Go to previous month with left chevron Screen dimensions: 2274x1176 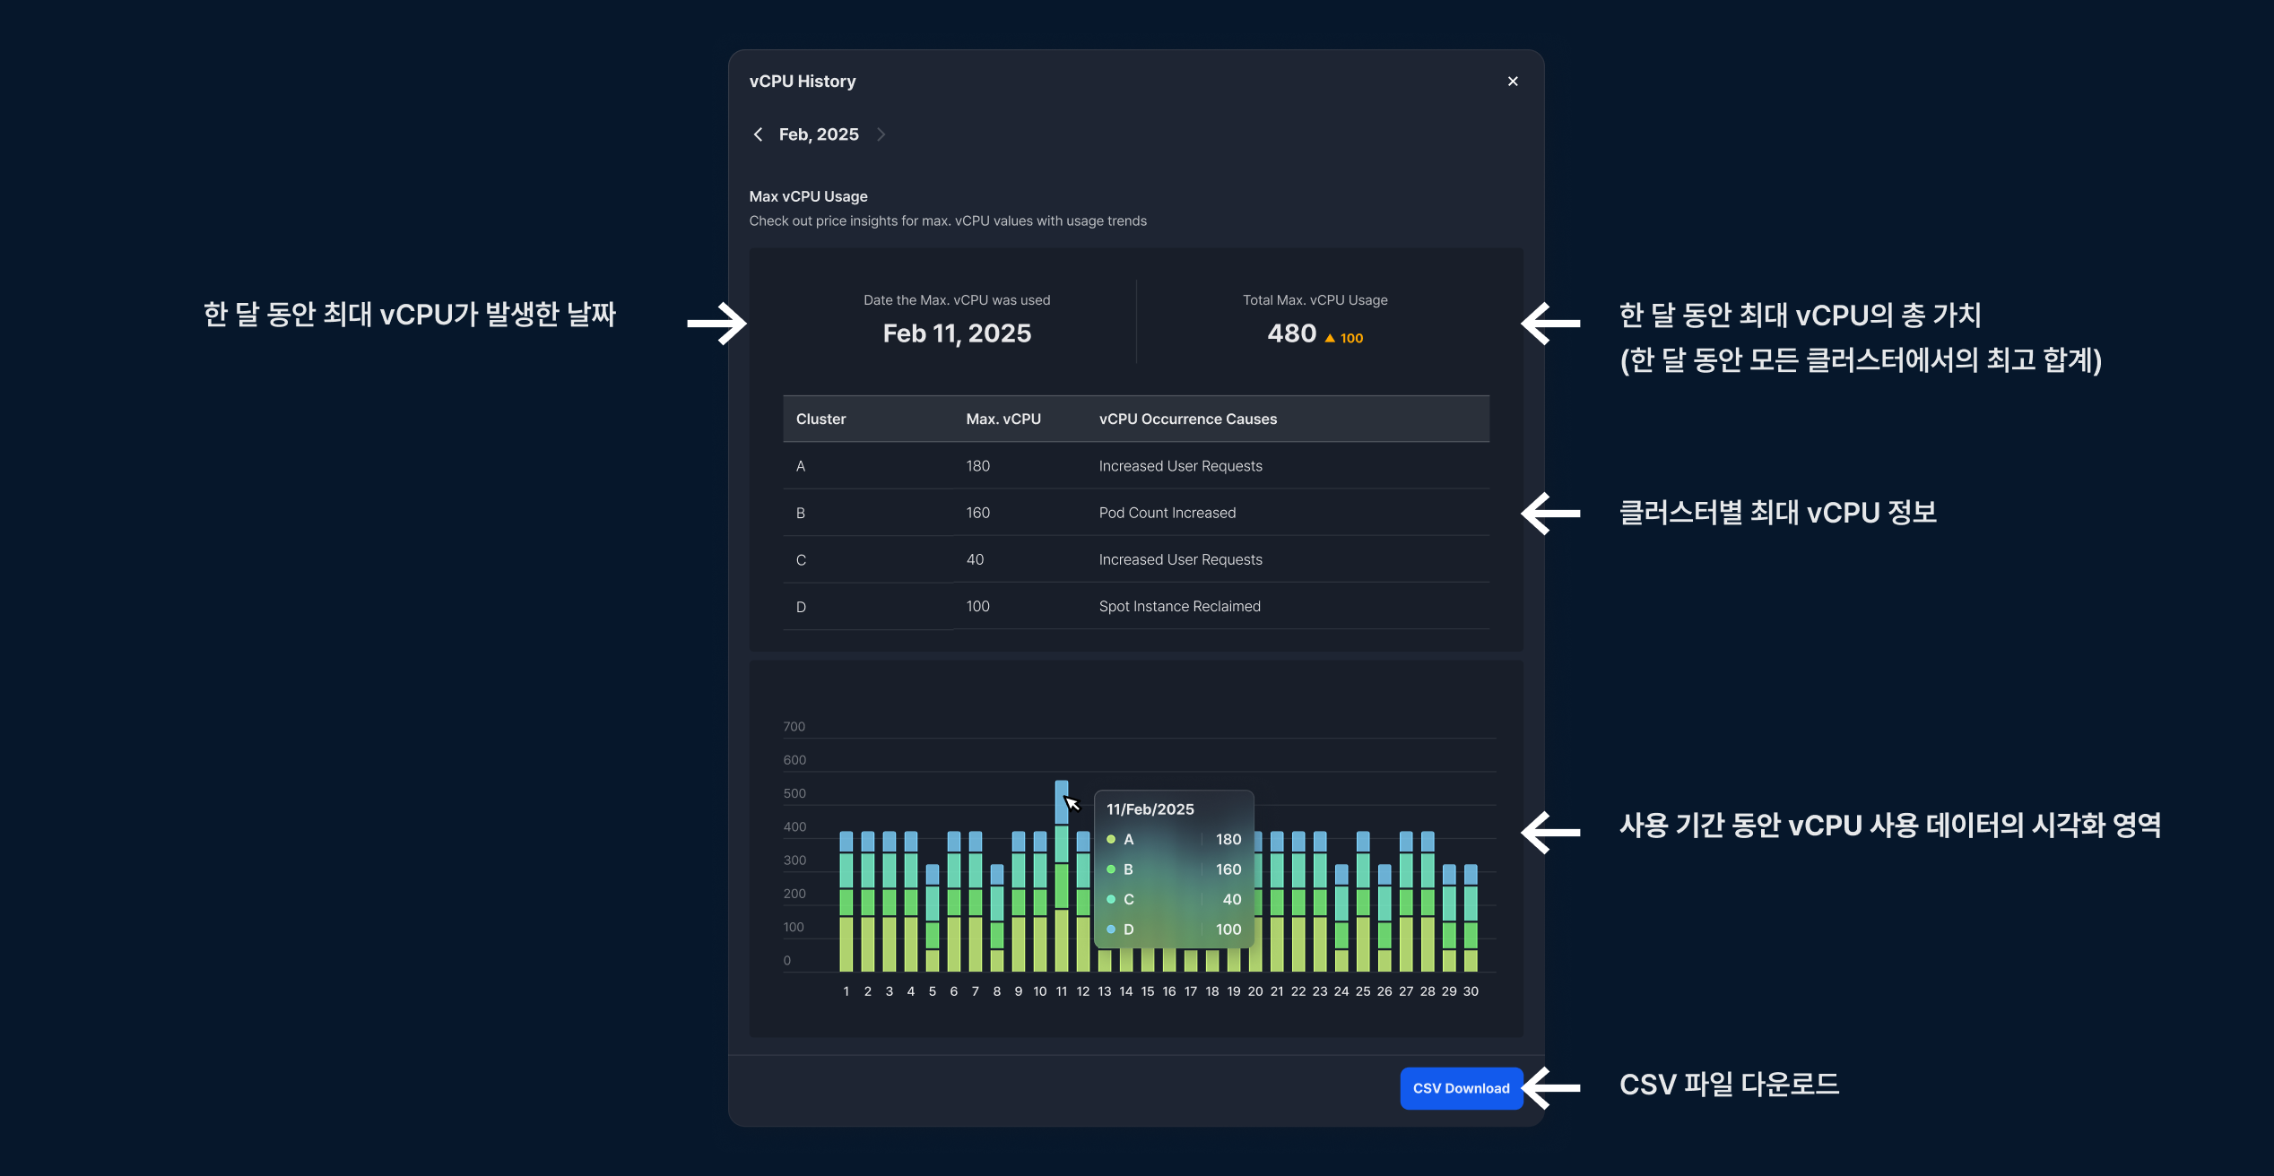point(759,134)
